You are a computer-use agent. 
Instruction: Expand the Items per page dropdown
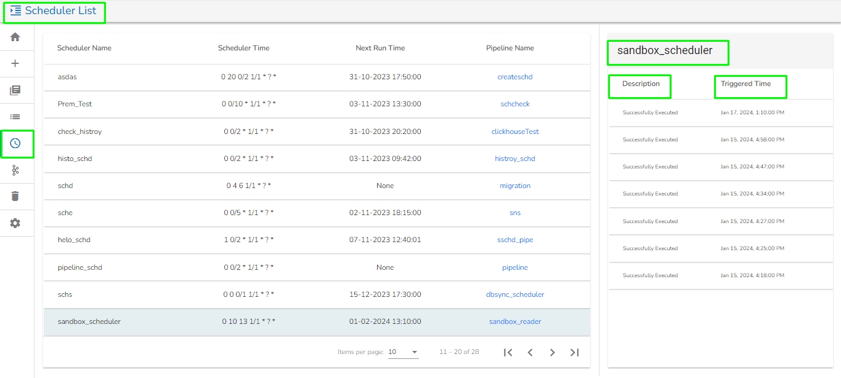pos(403,352)
